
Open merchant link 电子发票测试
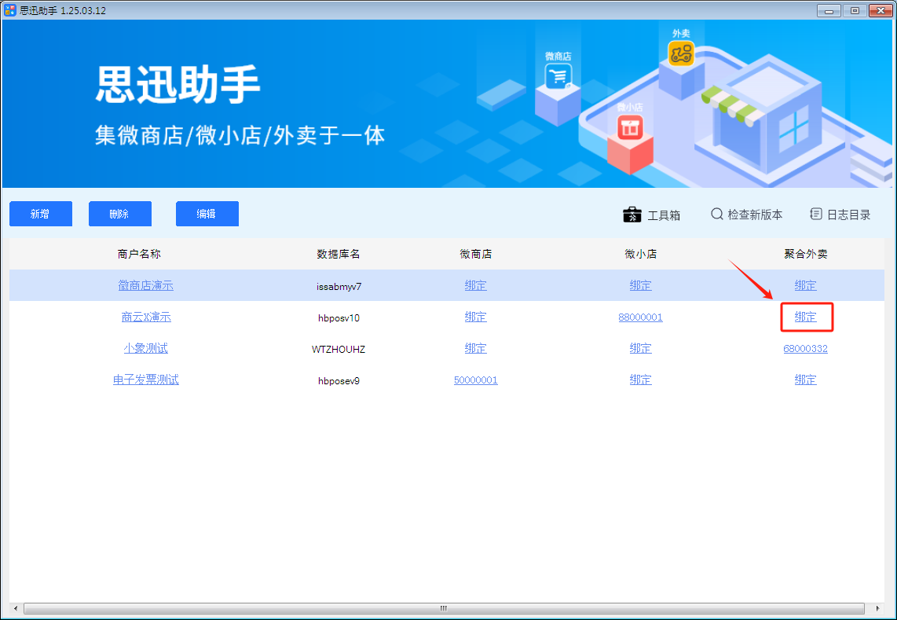point(146,380)
